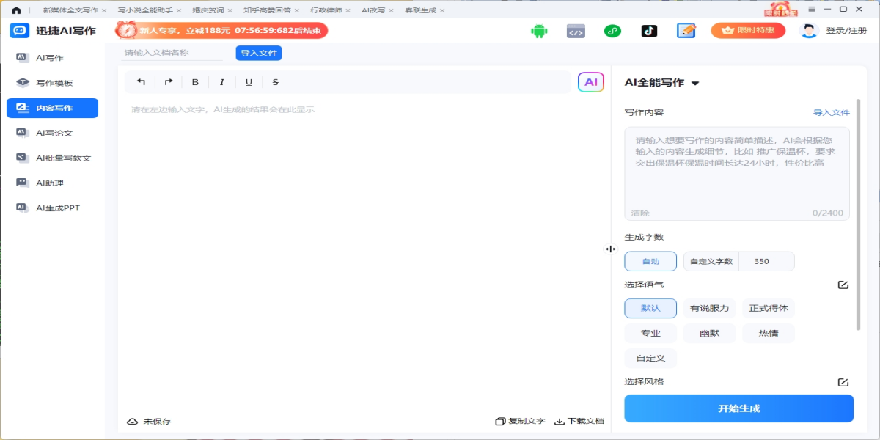
Task: Click the green Android icon
Action: [539, 31]
